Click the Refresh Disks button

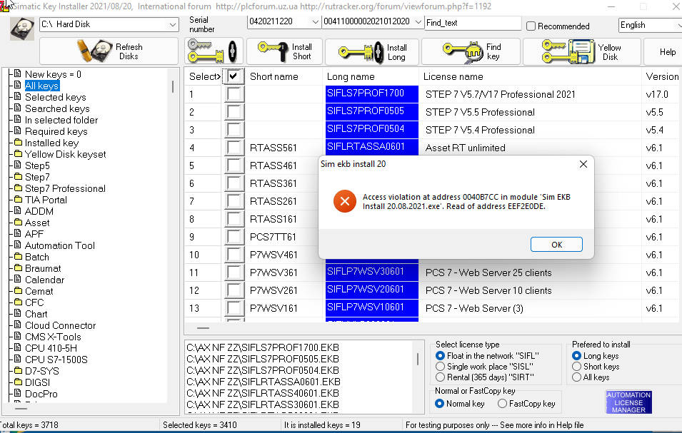(x=109, y=51)
